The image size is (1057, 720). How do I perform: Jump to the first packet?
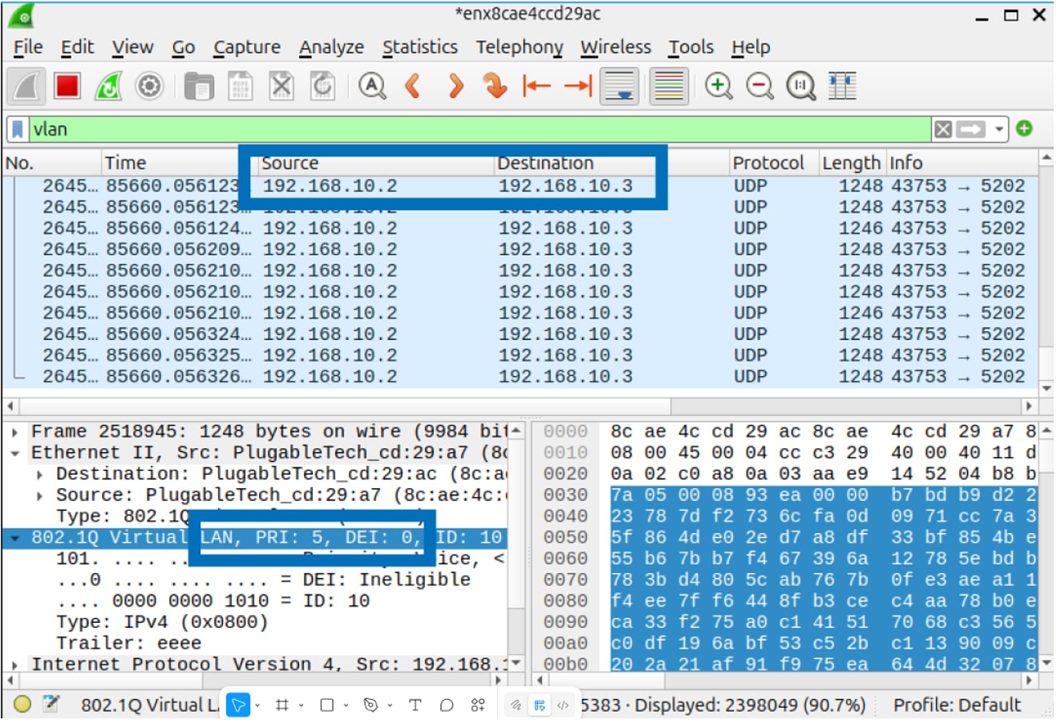coord(536,86)
